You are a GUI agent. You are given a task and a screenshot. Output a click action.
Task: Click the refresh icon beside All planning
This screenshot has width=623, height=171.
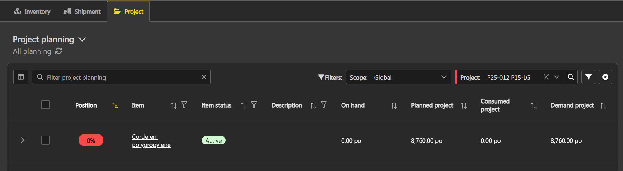click(59, 51)
